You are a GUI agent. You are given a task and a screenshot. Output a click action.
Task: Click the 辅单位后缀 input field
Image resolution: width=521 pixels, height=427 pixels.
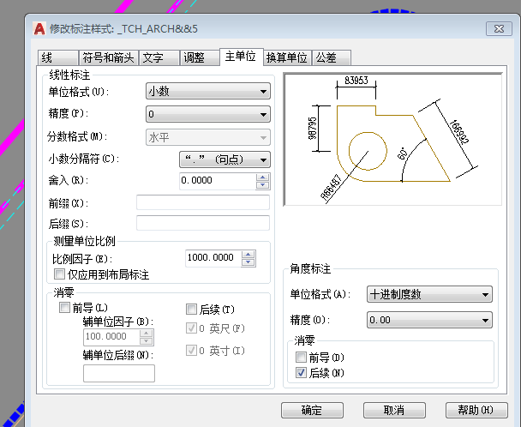119,373
